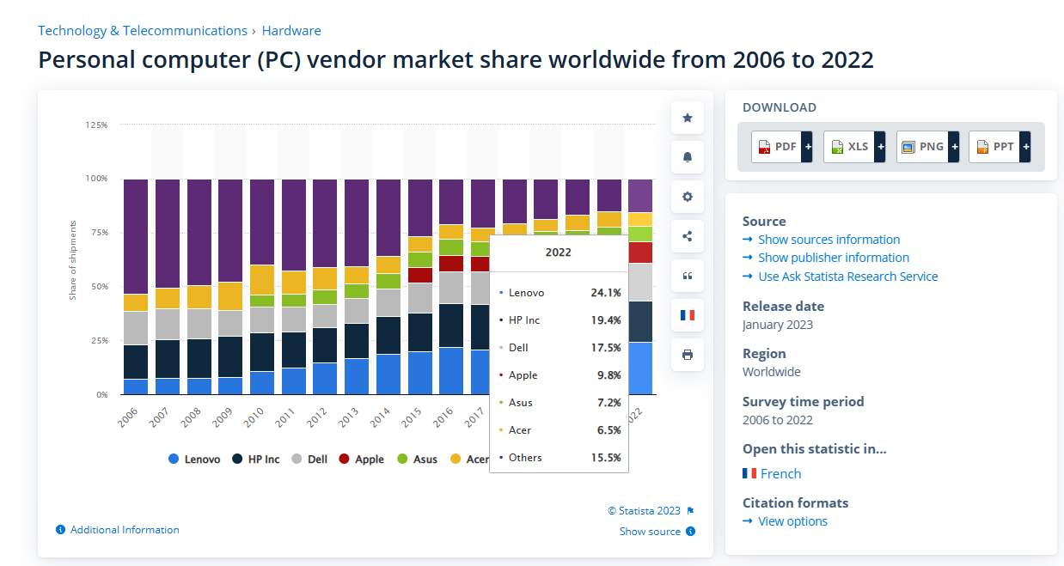
Task: Click Show publisher information link
Action: pyautogui.click(x=834, y=258)
